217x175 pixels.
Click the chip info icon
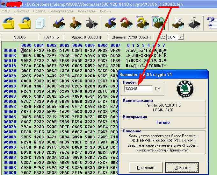click(x=194, y=23)
